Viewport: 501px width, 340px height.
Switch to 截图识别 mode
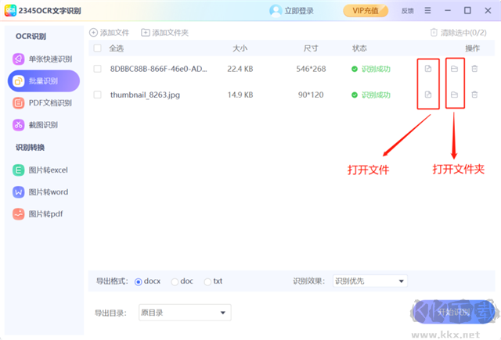point(44,125)
